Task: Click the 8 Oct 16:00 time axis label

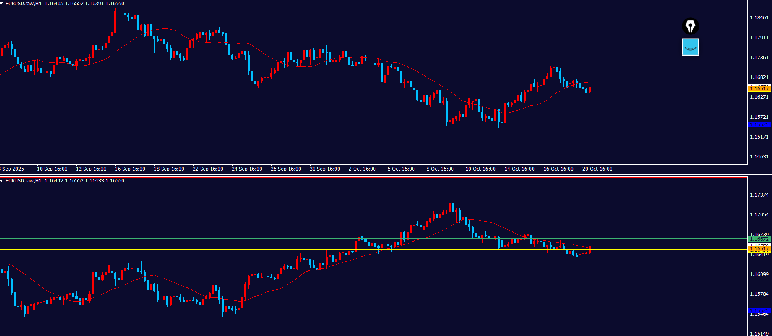Action: click(x=440, y=169)
